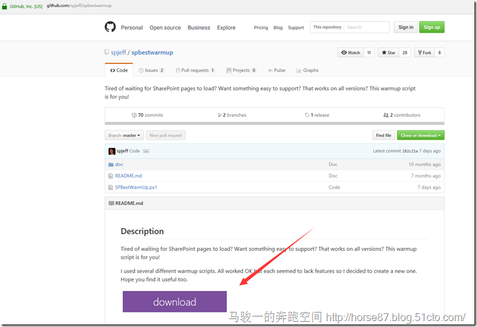Go to the Blog link
477x327 pixels.
tap(278, 28)
